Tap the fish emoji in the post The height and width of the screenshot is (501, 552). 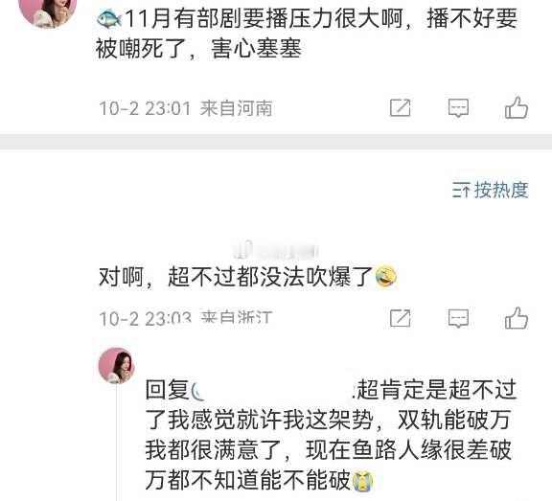tap(109, 18)
